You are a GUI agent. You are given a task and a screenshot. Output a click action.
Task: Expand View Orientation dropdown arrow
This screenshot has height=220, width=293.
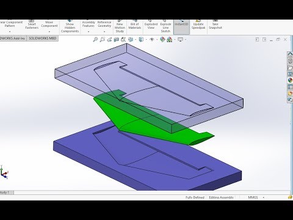[136, 40]
